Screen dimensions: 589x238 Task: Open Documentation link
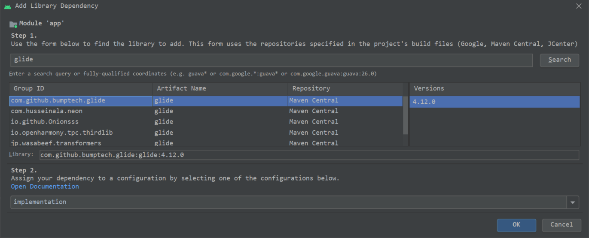[45, 187]
